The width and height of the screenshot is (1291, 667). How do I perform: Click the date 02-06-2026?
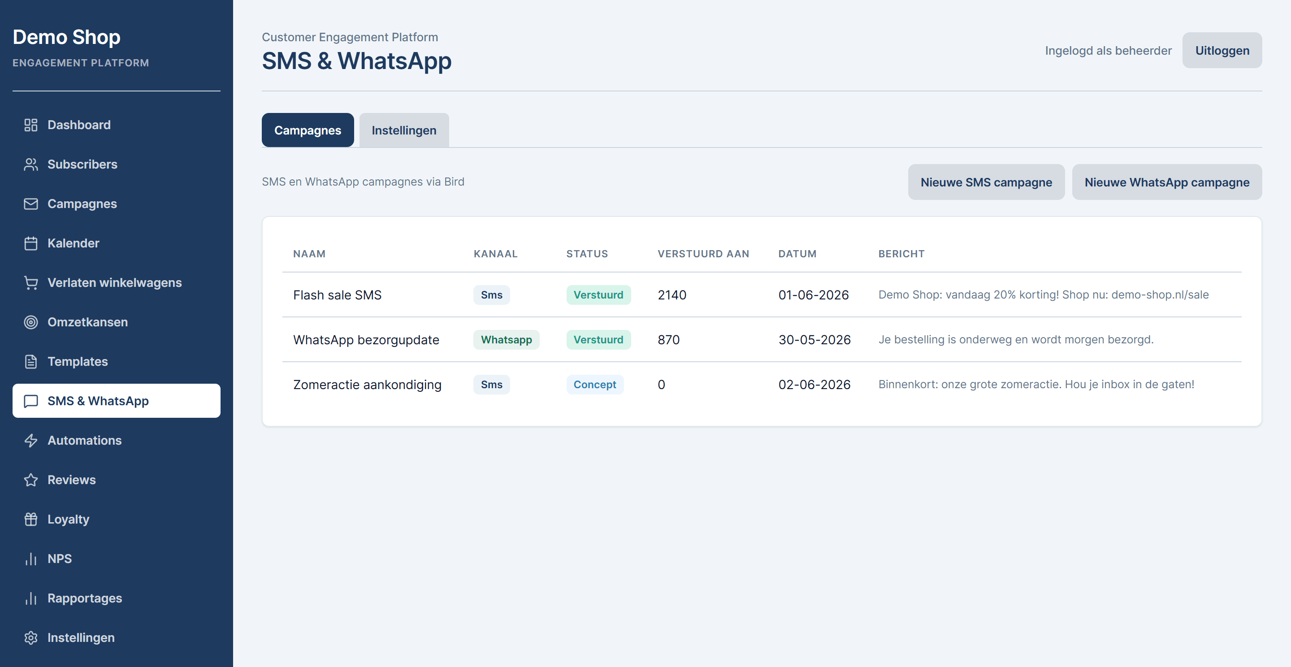coord(814,385)
